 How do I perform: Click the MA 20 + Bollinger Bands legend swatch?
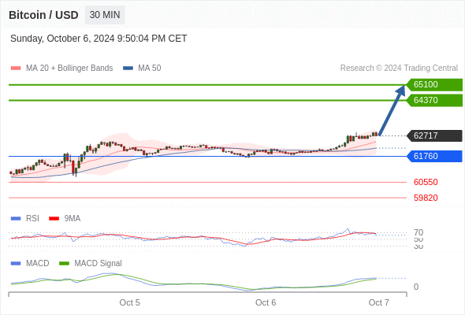(16, 69)
